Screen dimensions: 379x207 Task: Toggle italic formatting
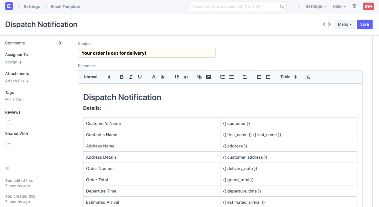click(x=131, y=77)
